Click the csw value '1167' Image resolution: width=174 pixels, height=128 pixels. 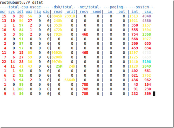point(146,25)
